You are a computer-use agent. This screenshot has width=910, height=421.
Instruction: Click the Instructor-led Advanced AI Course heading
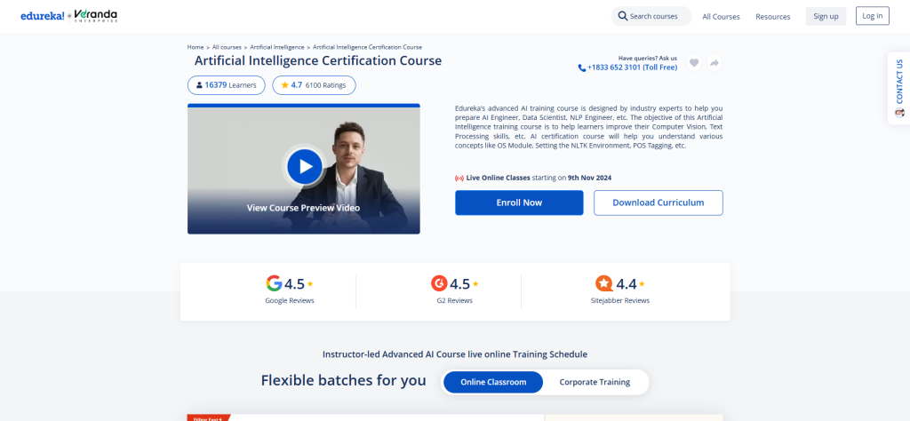coord(455,353)
